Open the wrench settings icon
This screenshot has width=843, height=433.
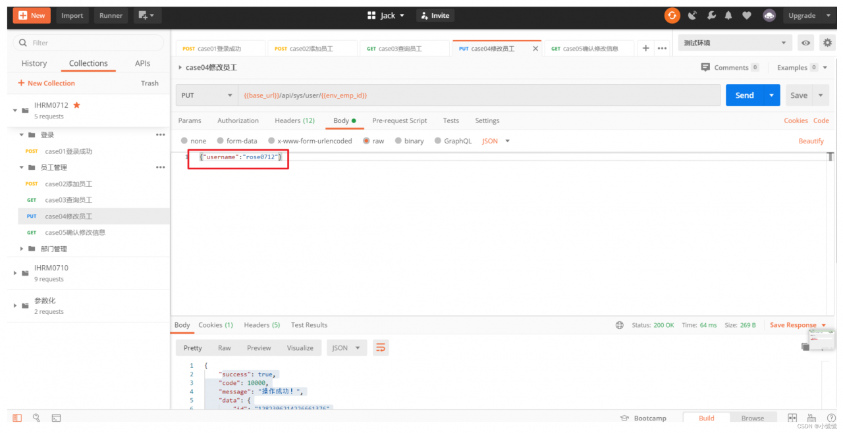[711, 16]
